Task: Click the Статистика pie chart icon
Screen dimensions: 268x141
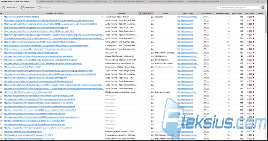Action: (x=3, y=7)
